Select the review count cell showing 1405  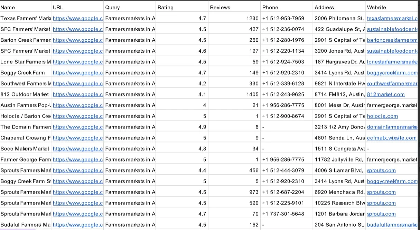234,94
